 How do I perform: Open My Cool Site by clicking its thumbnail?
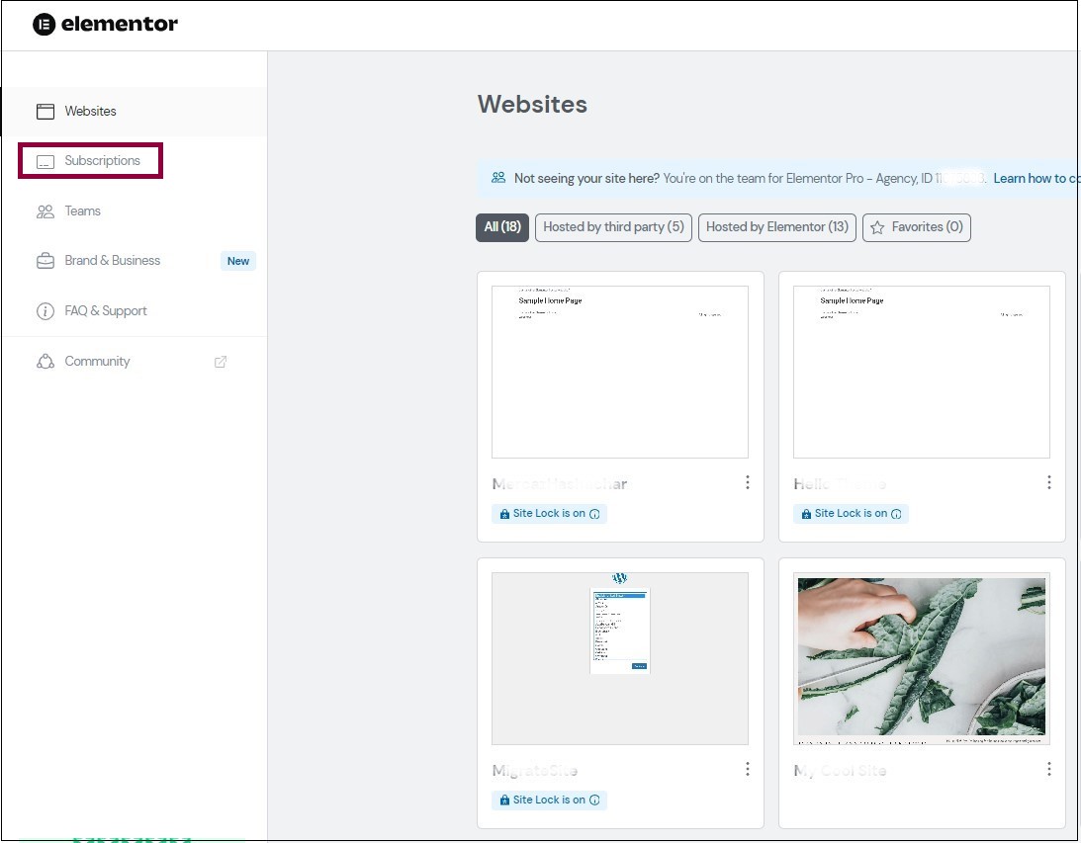[921, 658]
